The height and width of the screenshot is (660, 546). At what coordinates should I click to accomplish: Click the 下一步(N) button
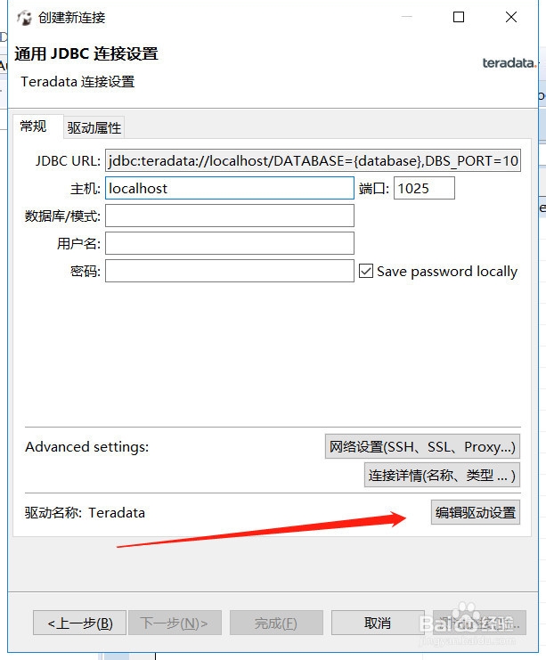pos(175,623)
